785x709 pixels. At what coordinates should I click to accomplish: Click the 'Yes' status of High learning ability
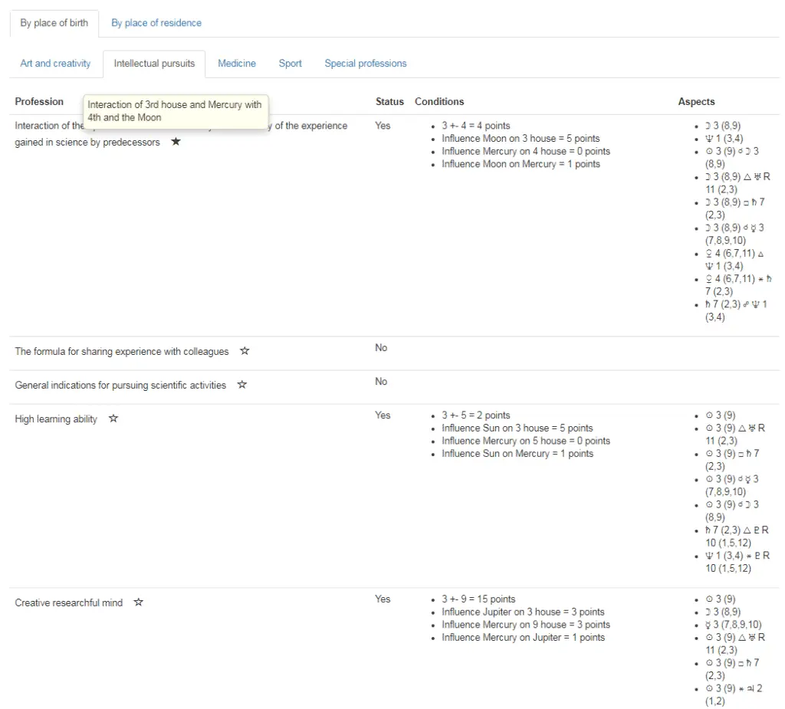pos(383,415)
